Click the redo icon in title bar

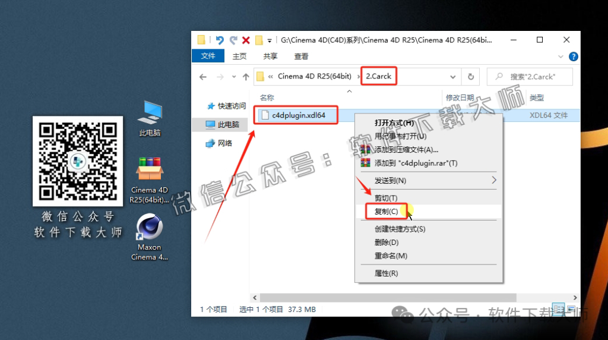(233, 40)
